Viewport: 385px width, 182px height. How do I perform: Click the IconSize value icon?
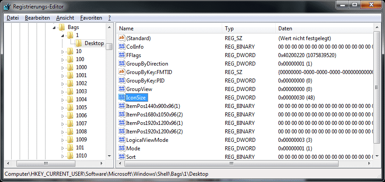click(121, 98)
